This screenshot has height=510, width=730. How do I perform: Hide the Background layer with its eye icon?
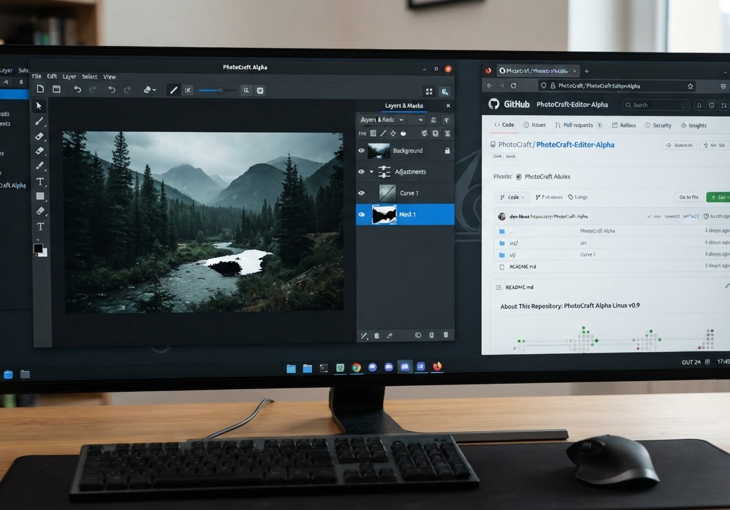coord(361,151)
